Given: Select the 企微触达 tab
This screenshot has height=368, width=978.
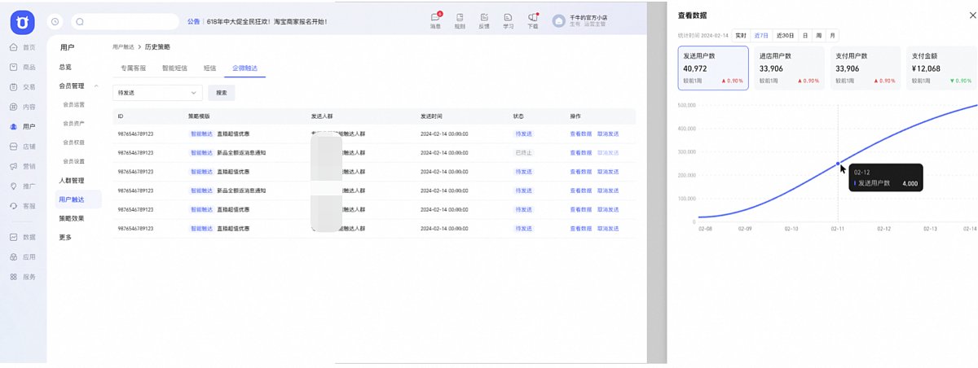Looking at the screenshot, I should (x=244, y=68).
